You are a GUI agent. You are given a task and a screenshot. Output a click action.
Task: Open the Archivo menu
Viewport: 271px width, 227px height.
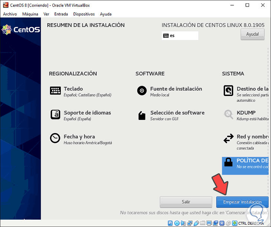click(x=10, y=14)
